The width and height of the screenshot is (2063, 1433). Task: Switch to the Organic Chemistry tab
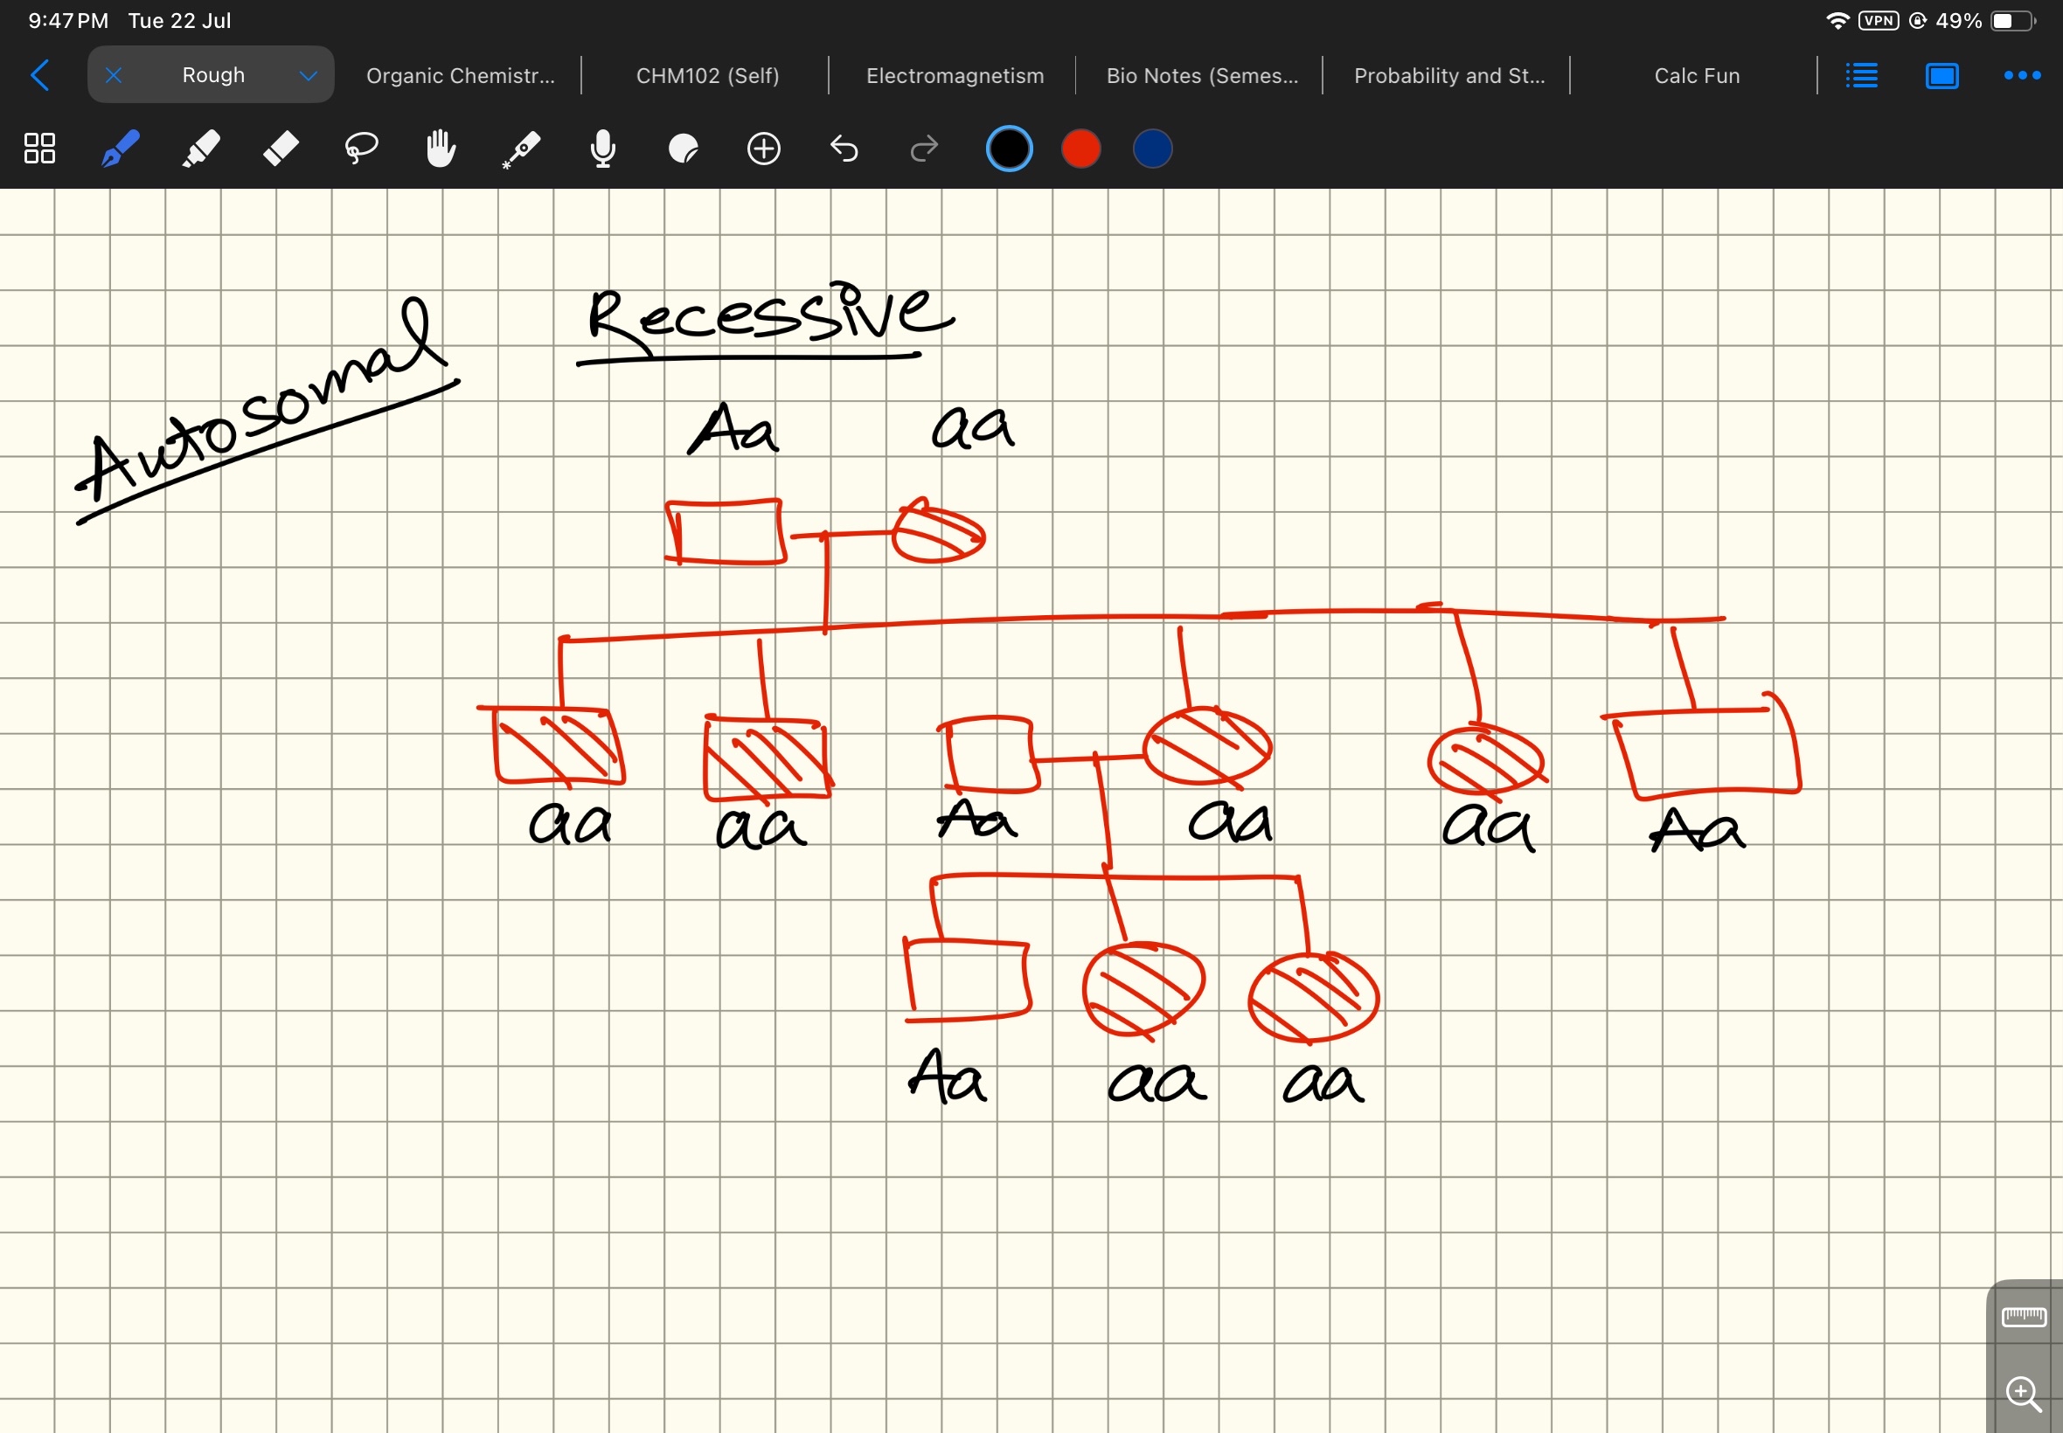(460, 75)
